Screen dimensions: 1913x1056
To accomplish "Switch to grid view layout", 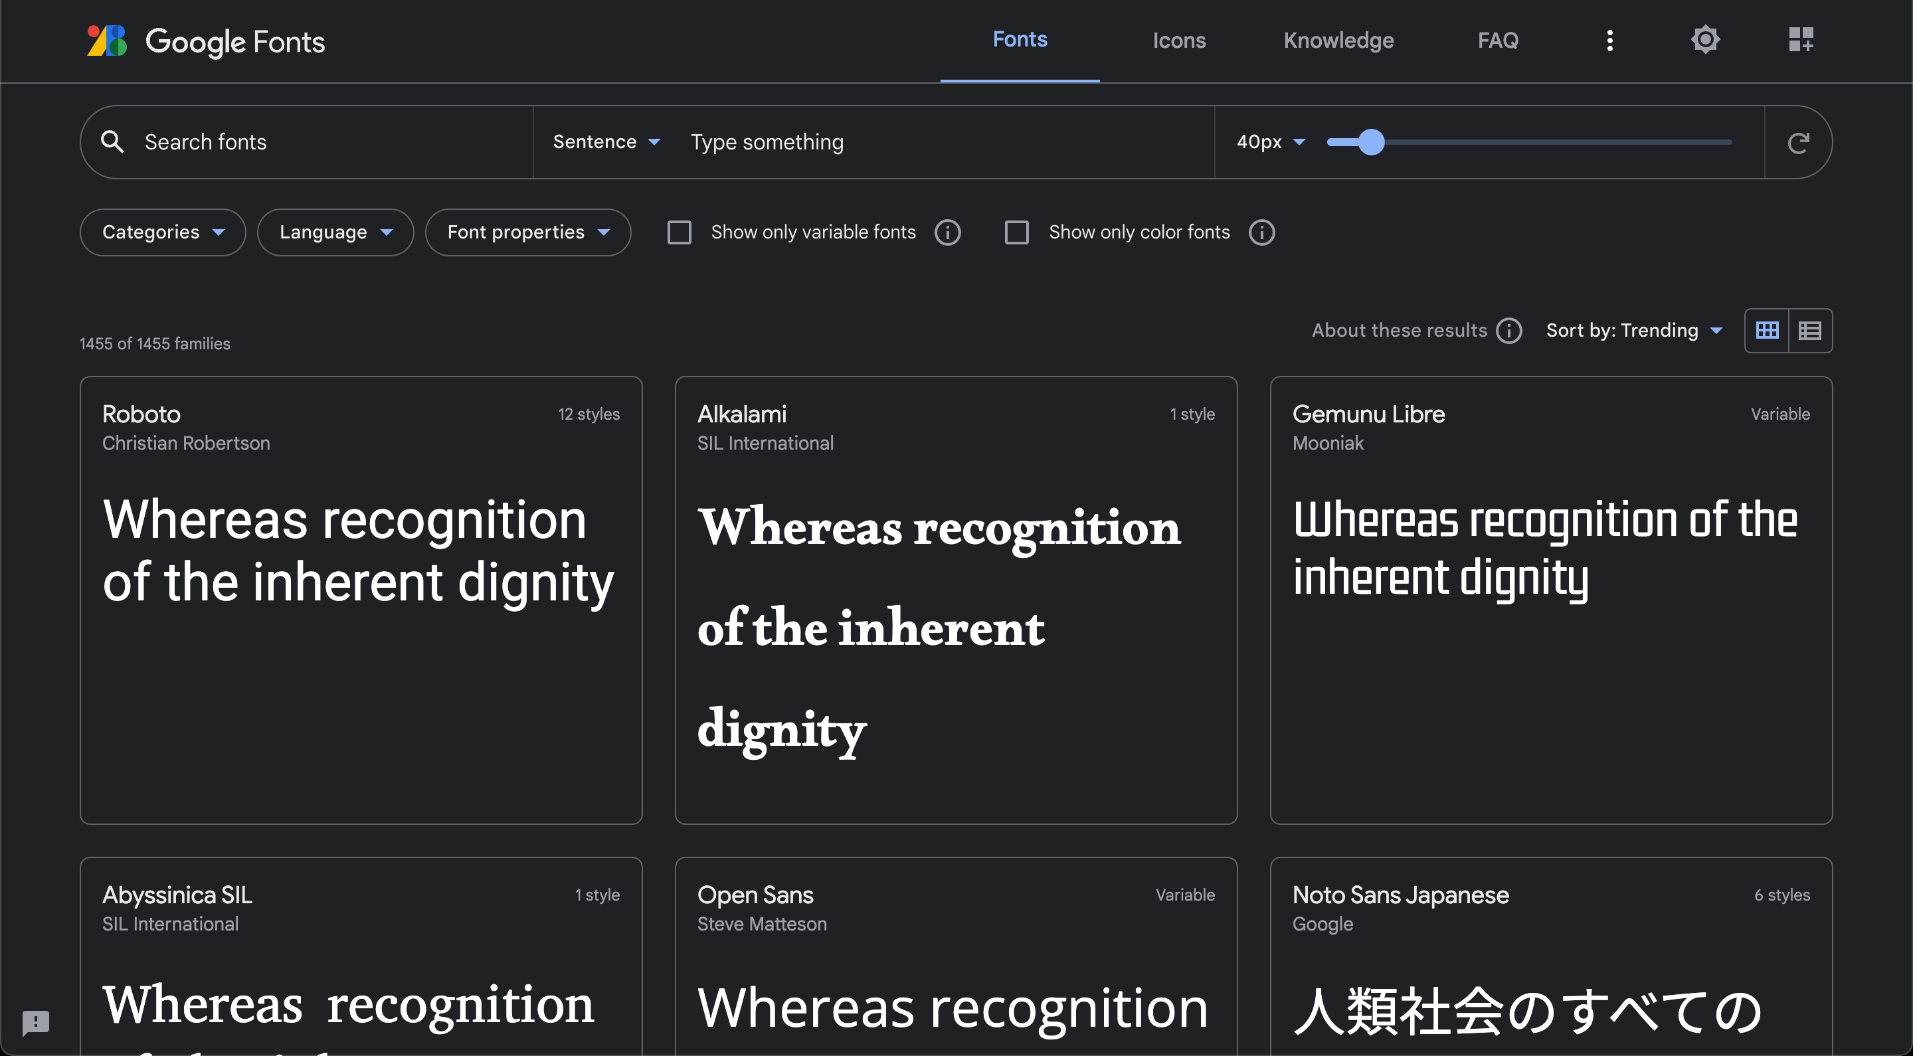I will [x=1767, y=331].
